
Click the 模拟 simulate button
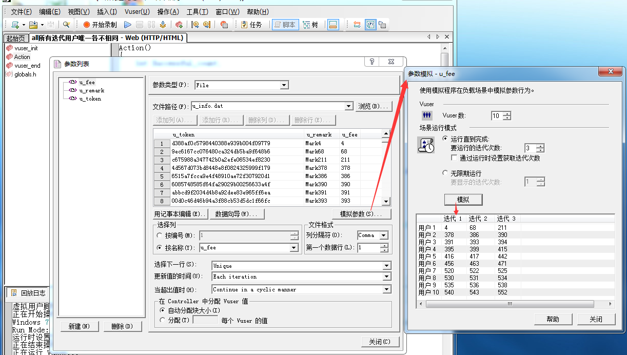tap(463, 200)
